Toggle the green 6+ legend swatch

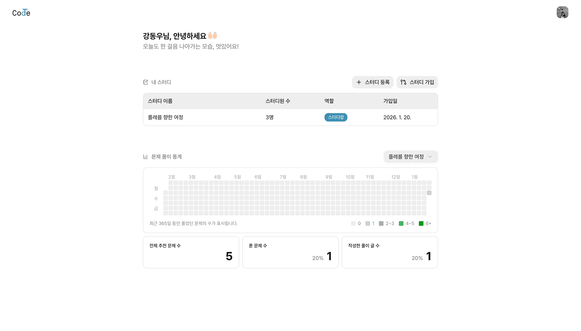pos(421,223)
